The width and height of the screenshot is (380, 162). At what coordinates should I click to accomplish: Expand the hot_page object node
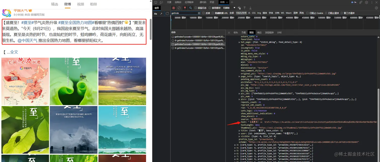[239, 42]
